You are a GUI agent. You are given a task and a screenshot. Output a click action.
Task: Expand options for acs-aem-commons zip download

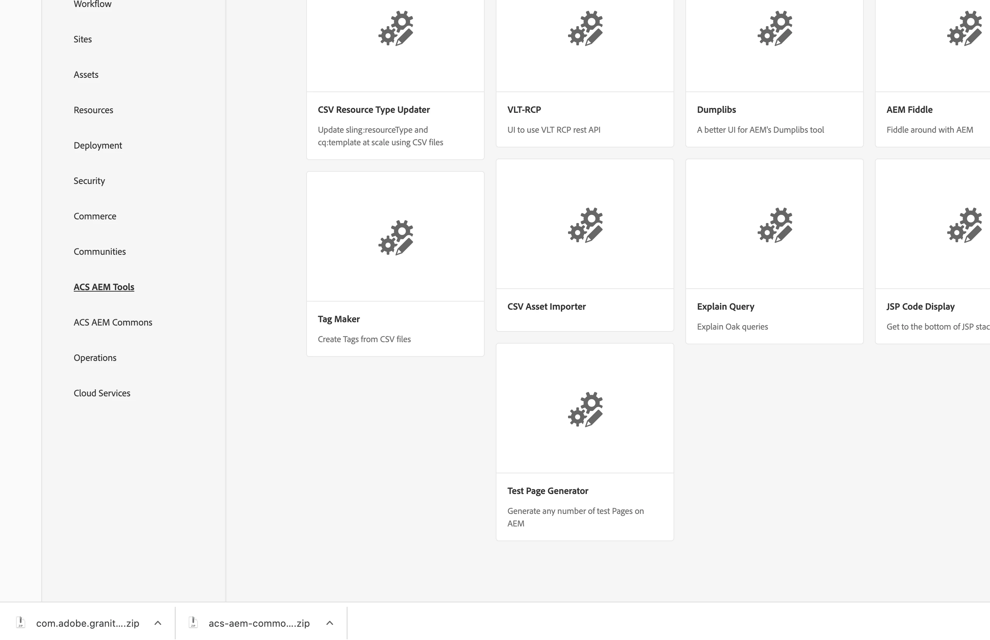330,623
